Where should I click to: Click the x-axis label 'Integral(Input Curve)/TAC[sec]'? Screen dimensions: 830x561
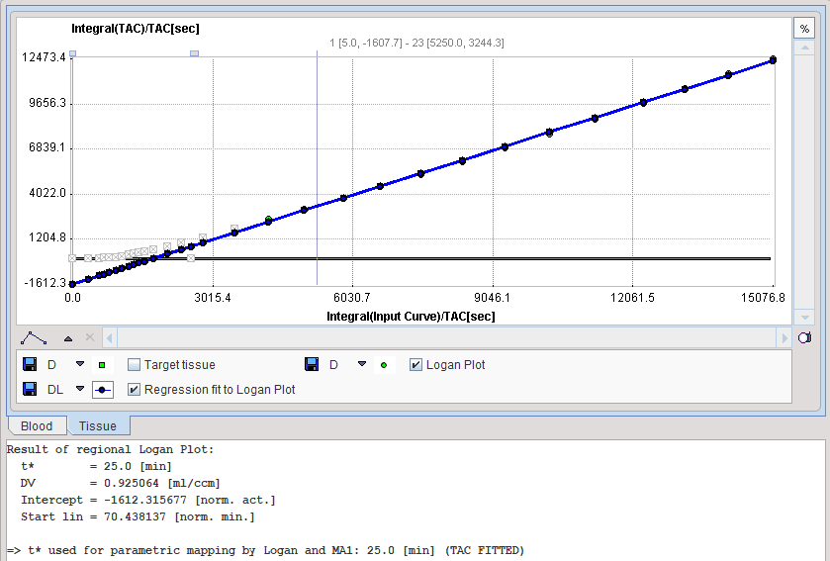click(x=411, y=317)
